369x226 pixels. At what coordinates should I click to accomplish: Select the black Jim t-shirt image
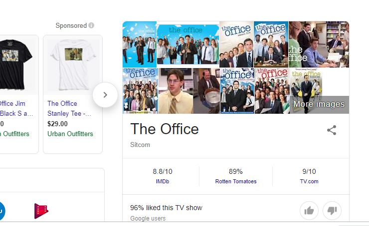16,65
